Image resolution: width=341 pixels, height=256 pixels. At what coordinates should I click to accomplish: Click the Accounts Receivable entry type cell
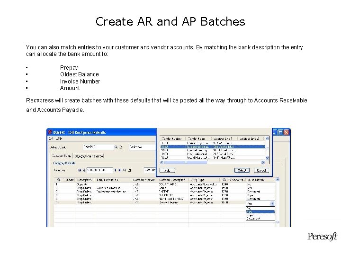203,184
